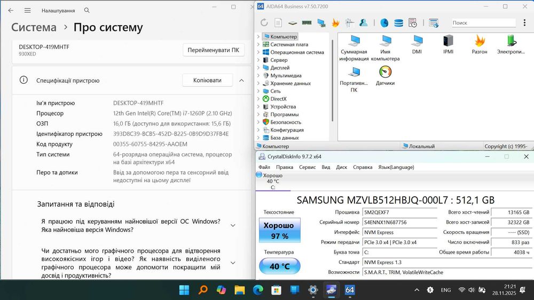This screenshot has height=300, width=534.
Task: Expand the Операционная система tree node arrow
Action: click(x=258, y=52)
